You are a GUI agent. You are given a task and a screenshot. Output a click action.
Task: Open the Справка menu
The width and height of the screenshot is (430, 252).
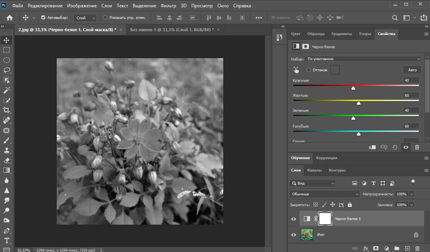point(242,5)
